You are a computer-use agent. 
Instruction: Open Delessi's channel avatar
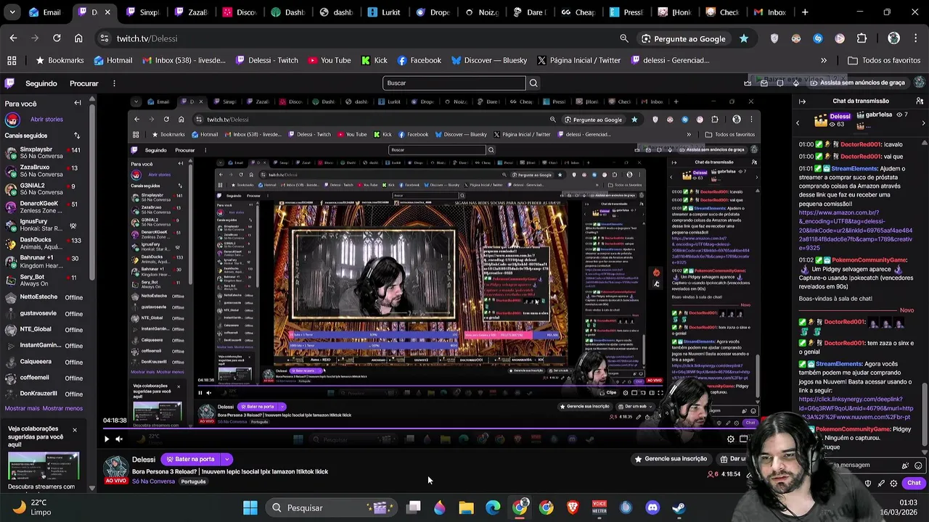[x=116, y=467]
